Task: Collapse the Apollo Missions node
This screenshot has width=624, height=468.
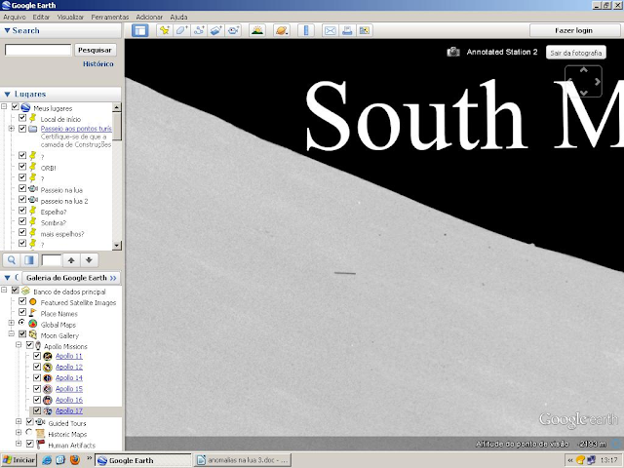Action: coord(19,344)
